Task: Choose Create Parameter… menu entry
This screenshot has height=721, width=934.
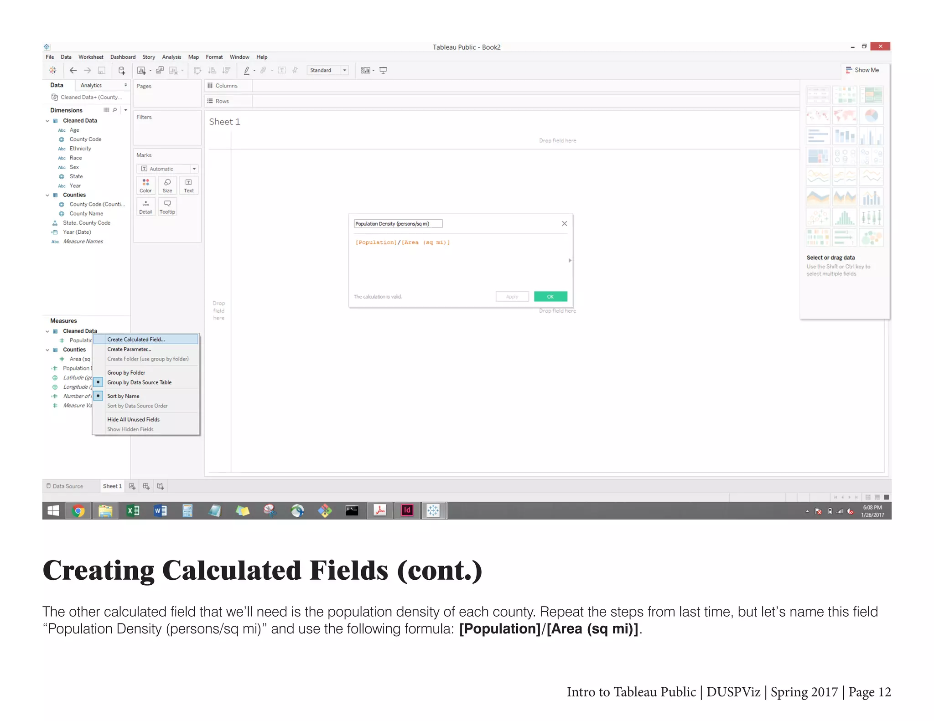Action: (x=129, y=350)
